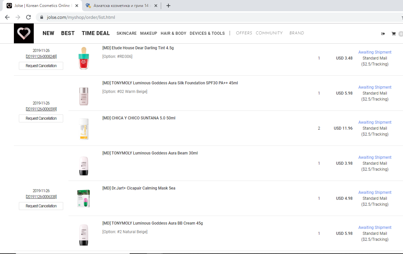403x254 pixels.
Task: Open the TIME DEAL menu
Action: point(96,33)
